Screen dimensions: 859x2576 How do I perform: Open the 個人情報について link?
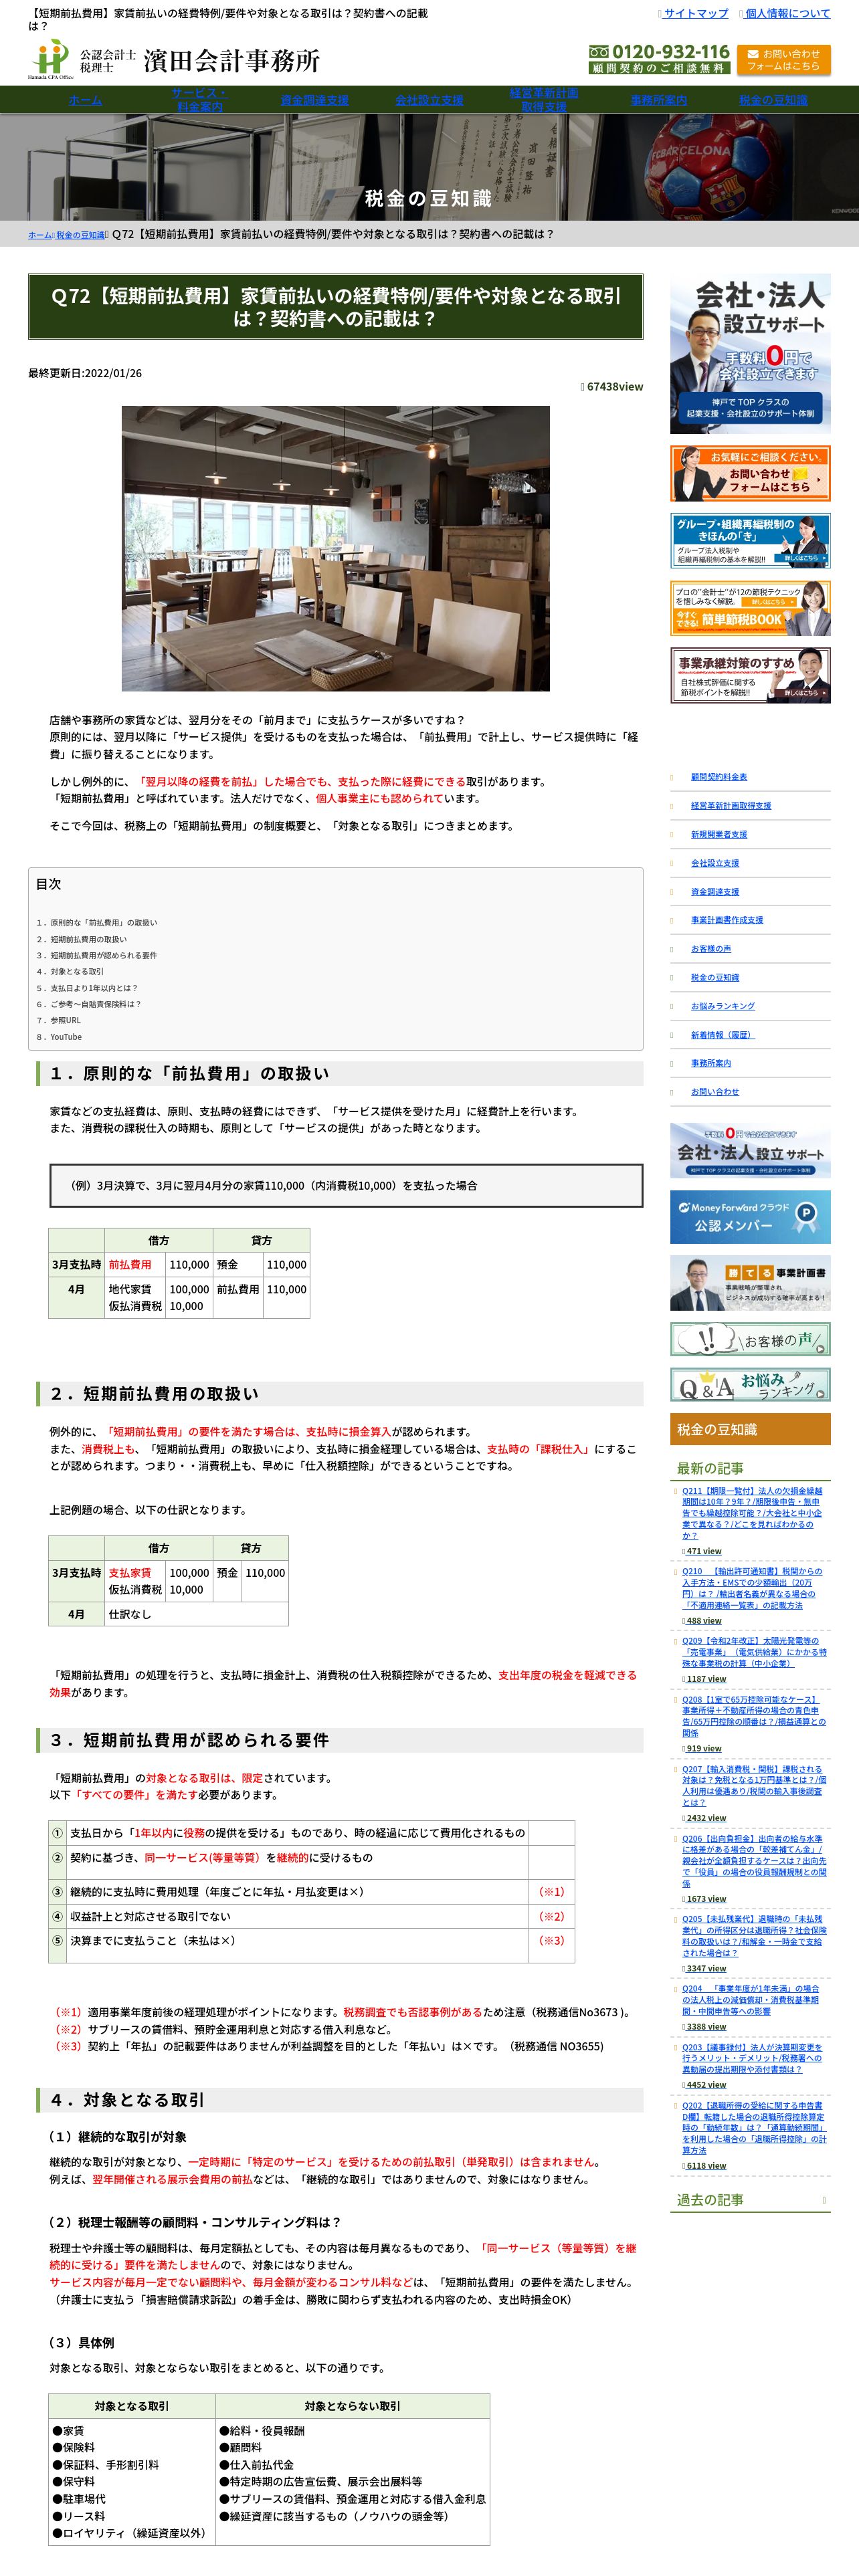coord(788,13)
